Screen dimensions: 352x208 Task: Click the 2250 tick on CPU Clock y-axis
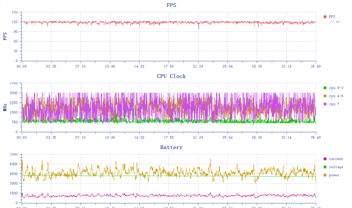coord(14,103)
